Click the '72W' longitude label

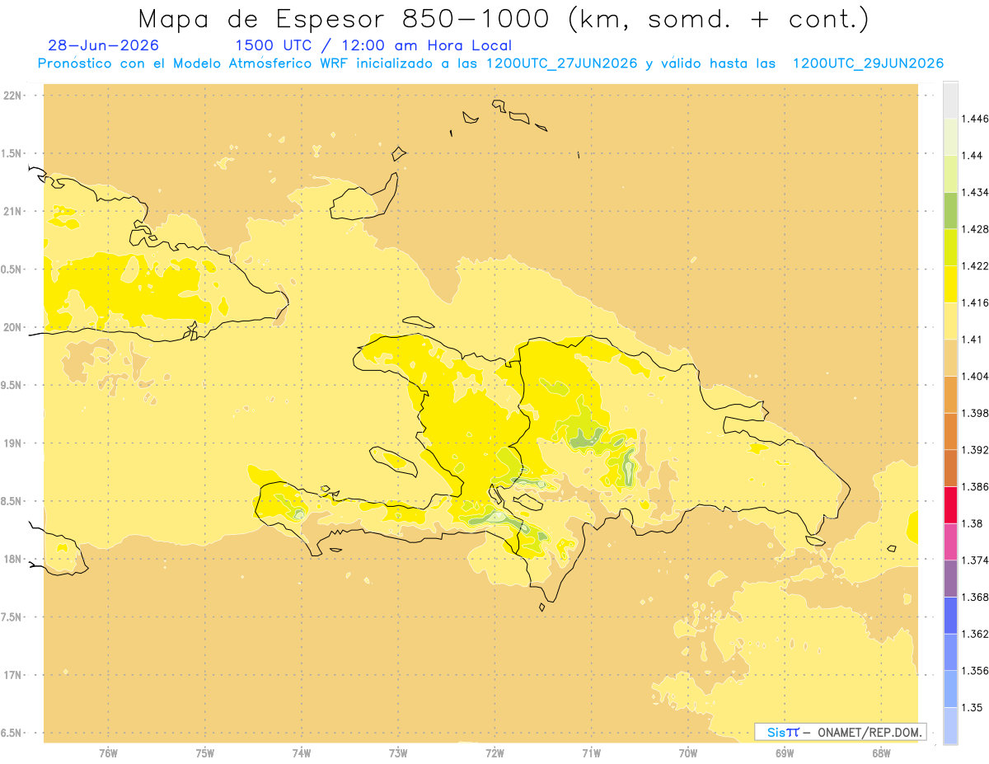494,753
